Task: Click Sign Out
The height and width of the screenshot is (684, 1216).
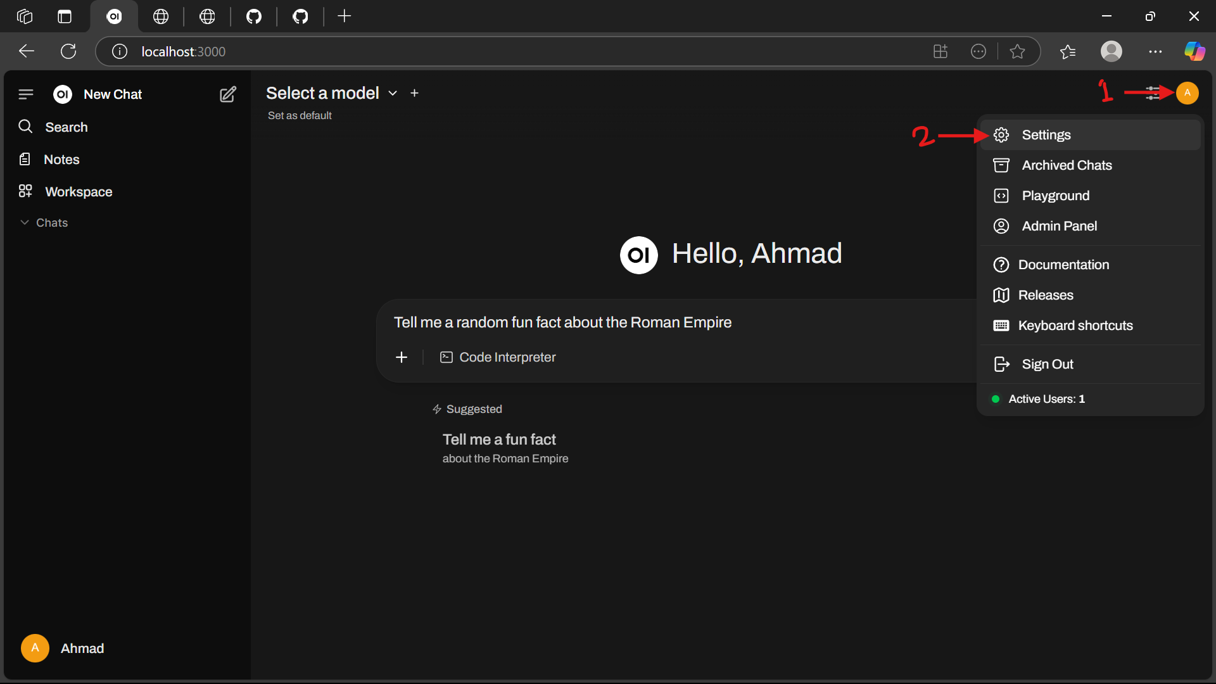Action: click(x=1047, y=364)
